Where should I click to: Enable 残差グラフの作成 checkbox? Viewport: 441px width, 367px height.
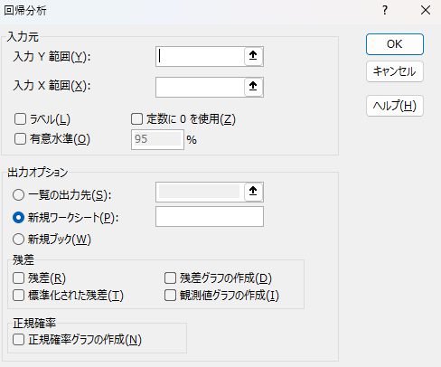(170, 278)
